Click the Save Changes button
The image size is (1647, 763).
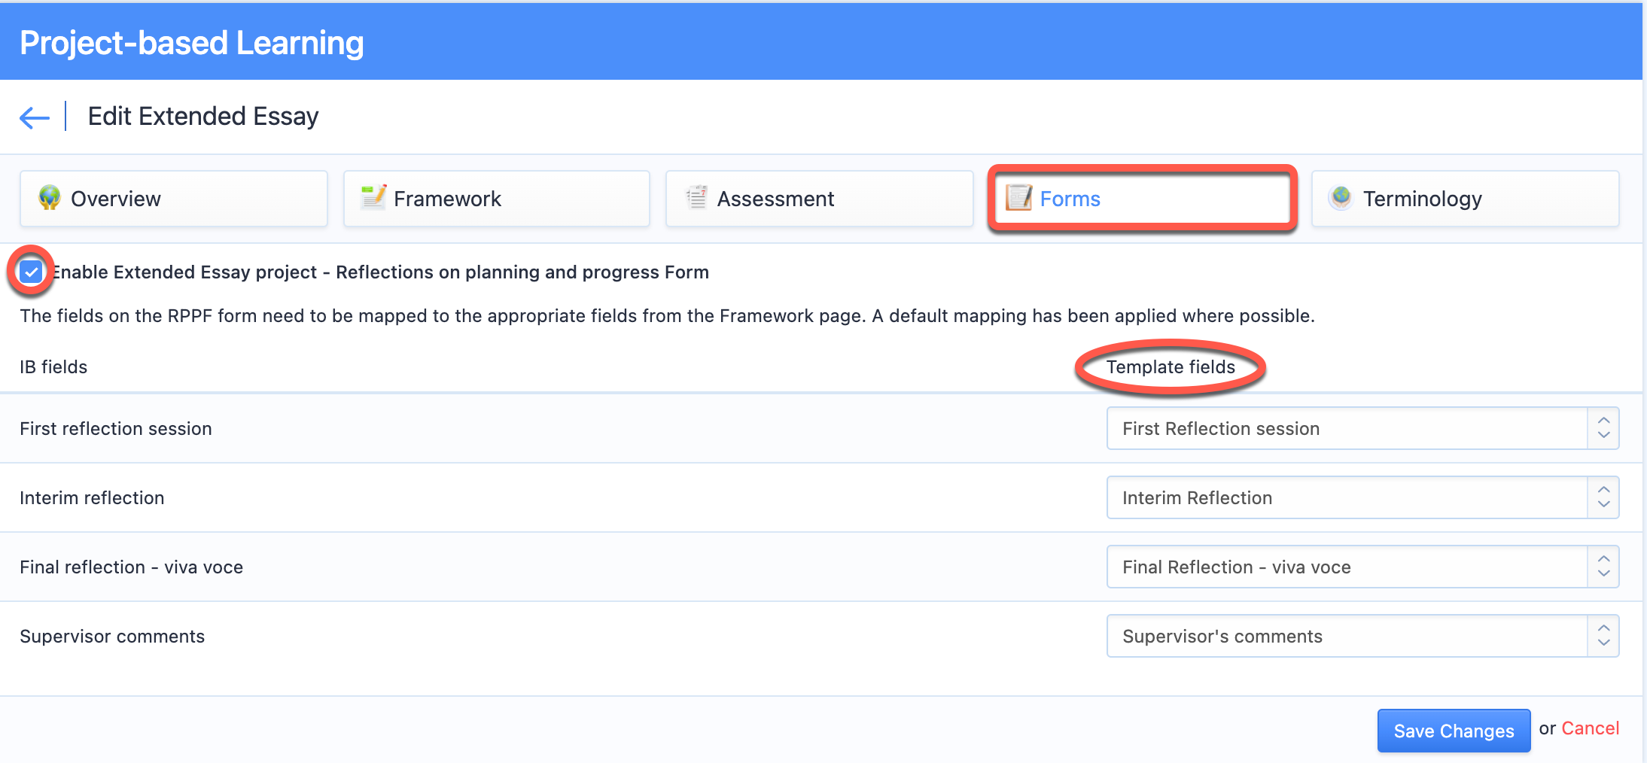click(1454, 731)
